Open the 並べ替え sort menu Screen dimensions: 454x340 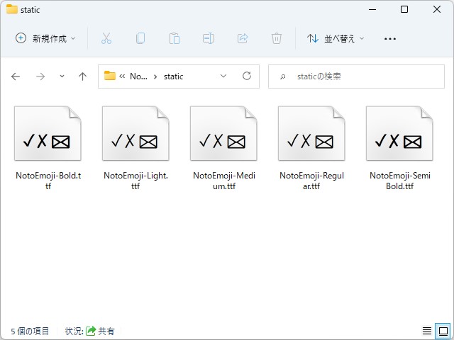click(336, 38)
